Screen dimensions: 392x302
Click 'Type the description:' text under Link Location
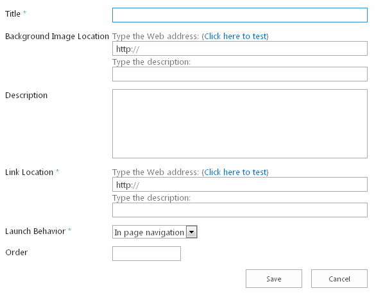[151, 197]
